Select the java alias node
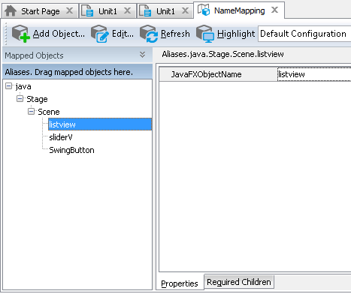This screenshot has width=351, height=294. tap(23, 86)
